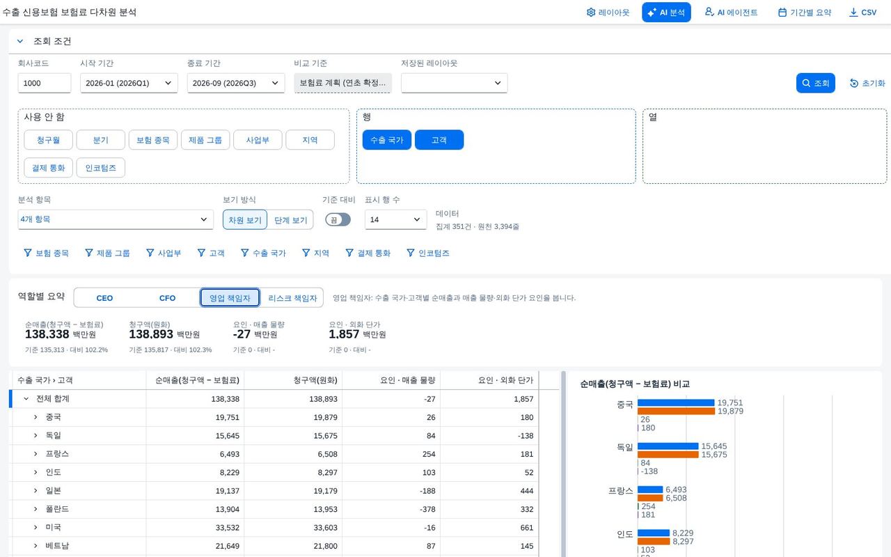Open the 인코텀즈 filter funnel

coord(411,253)
